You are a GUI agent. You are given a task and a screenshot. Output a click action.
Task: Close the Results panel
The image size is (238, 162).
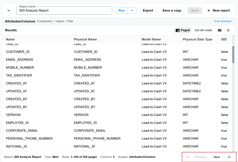(228, 30)
